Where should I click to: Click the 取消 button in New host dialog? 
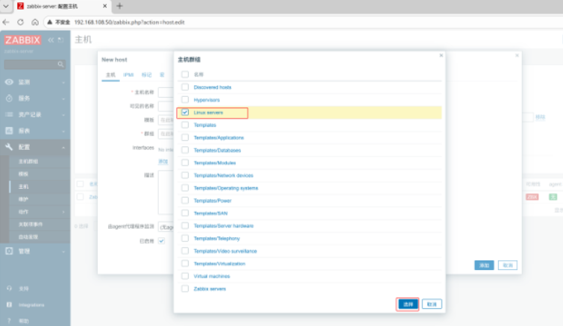click(508, 266)
